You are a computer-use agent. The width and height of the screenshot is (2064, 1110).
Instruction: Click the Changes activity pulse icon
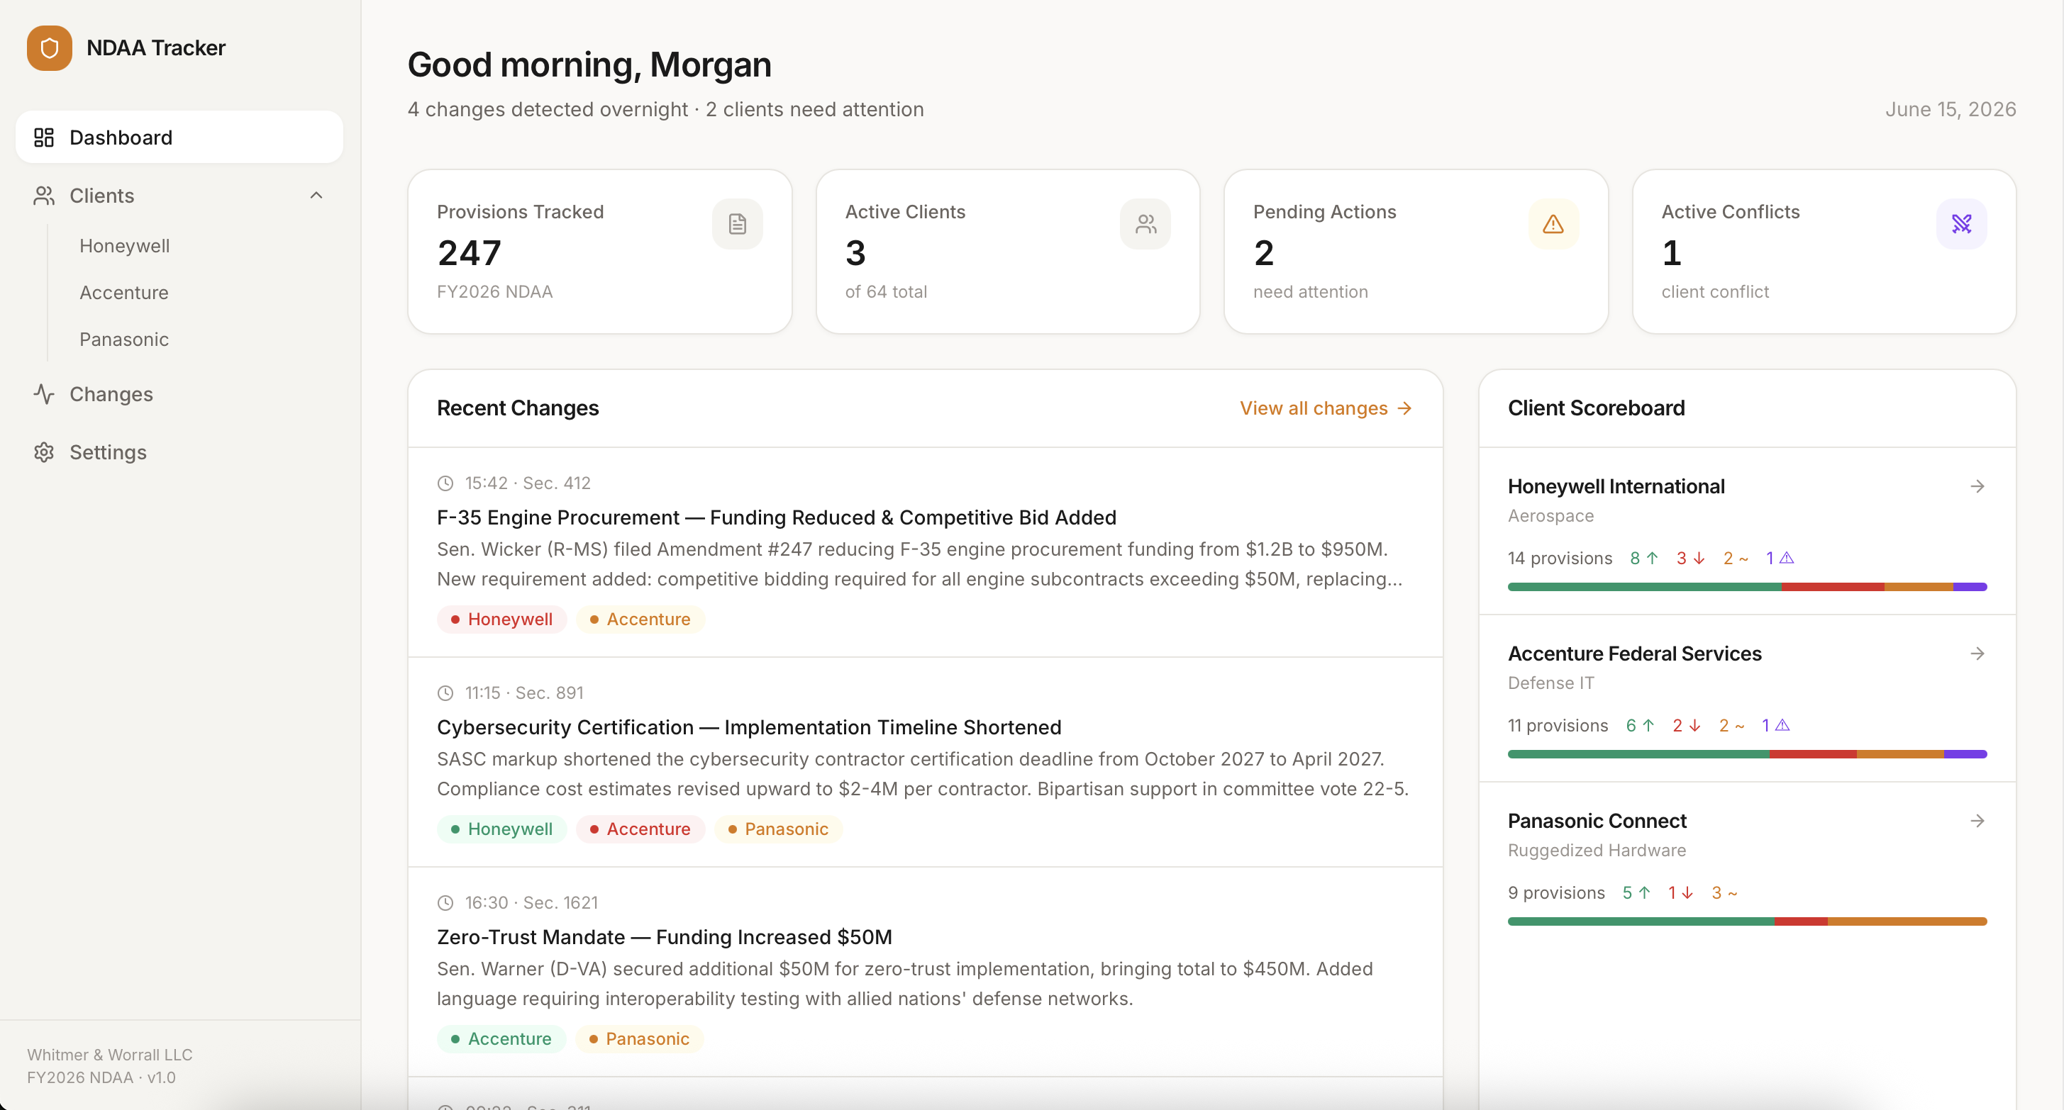(x=44, y=394)
